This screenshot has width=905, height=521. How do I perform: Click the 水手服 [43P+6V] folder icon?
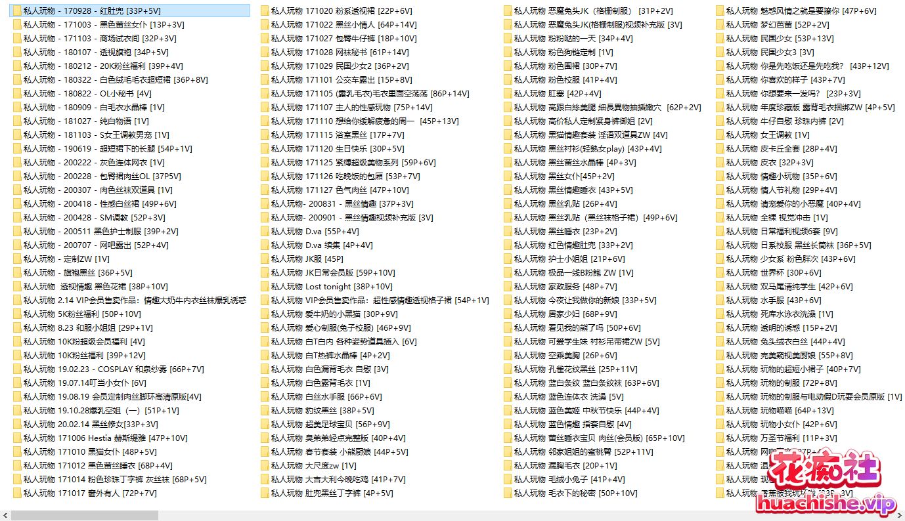point(720,301)
